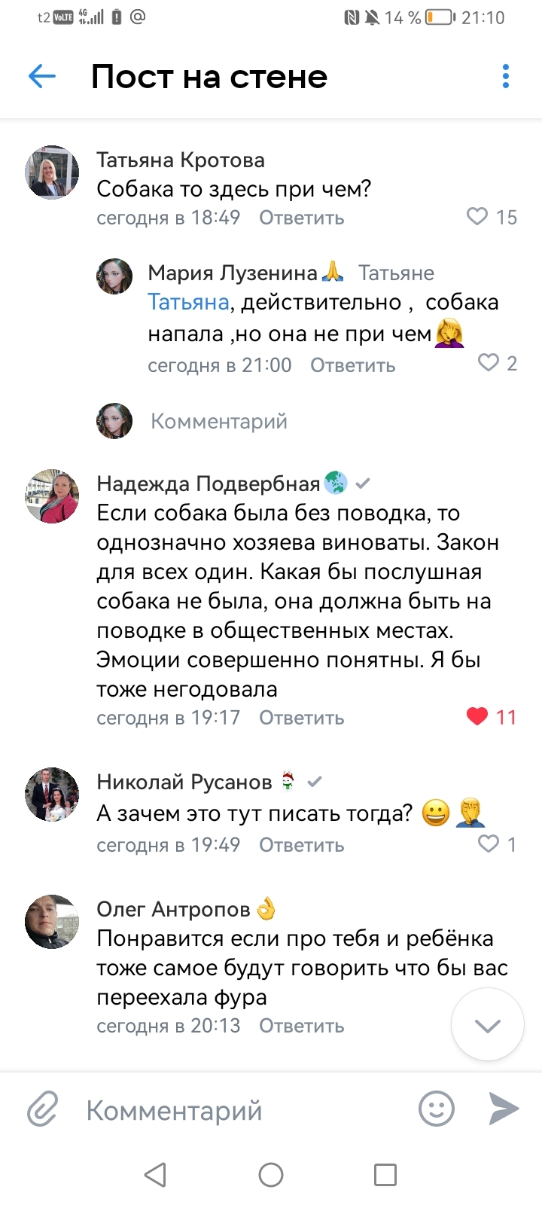This screenshot has width=542, height=1205.
Task: Like Татьяна Кротова's comment
Action: point(477,217)
